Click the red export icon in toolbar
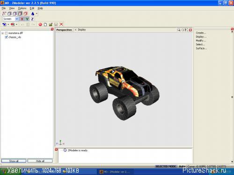The height and width of the screenshot is (175, 234). [13, 24]
